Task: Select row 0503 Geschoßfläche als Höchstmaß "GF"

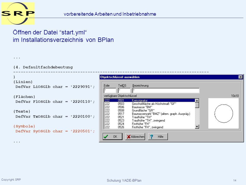Action: [149, 104]
